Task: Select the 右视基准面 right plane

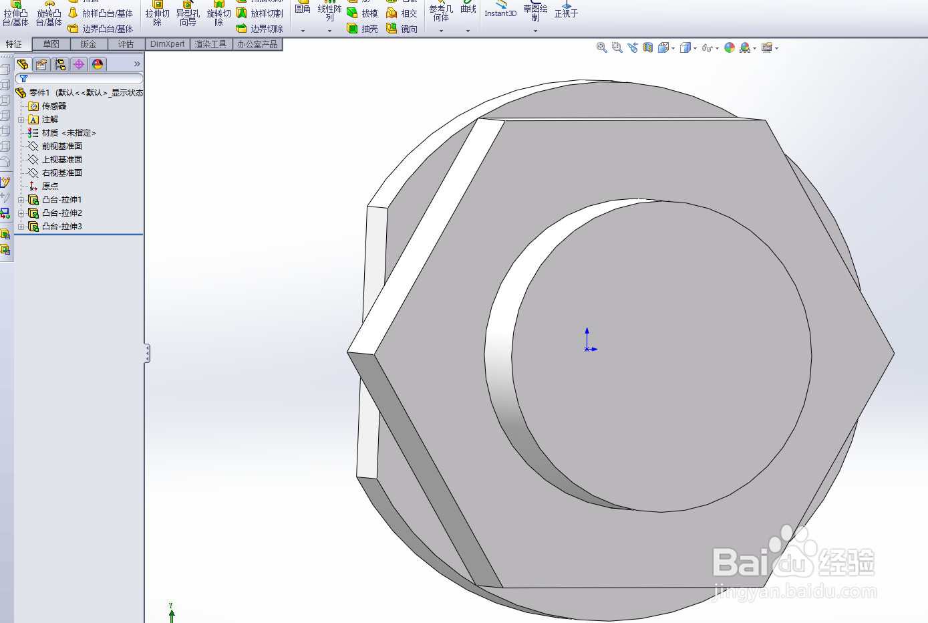Action: click(x=55, y=172)
